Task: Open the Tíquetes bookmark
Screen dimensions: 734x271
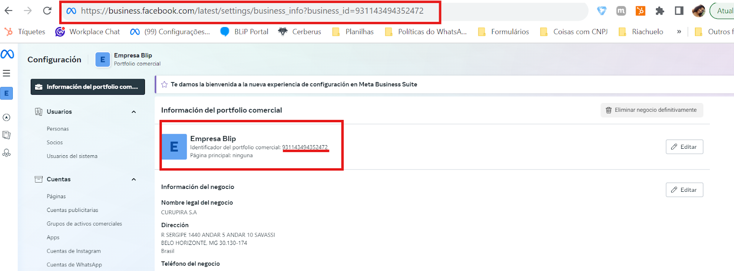Action: (x=25, y=32)
